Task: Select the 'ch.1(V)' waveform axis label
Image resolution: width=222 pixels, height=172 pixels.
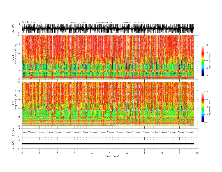Action: 13,28
